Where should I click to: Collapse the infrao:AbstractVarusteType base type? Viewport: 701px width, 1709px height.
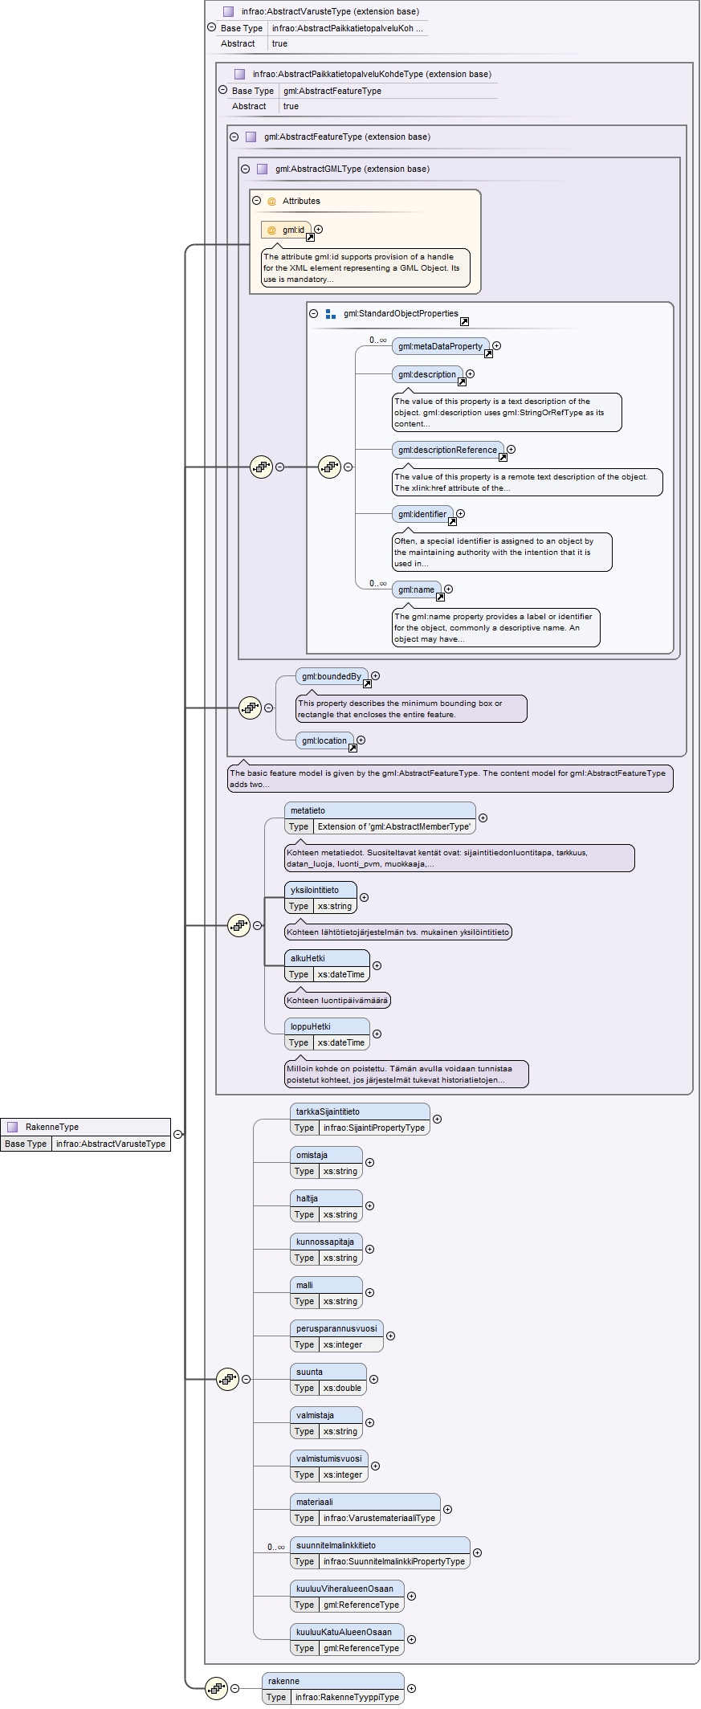(x=212, y=27)
